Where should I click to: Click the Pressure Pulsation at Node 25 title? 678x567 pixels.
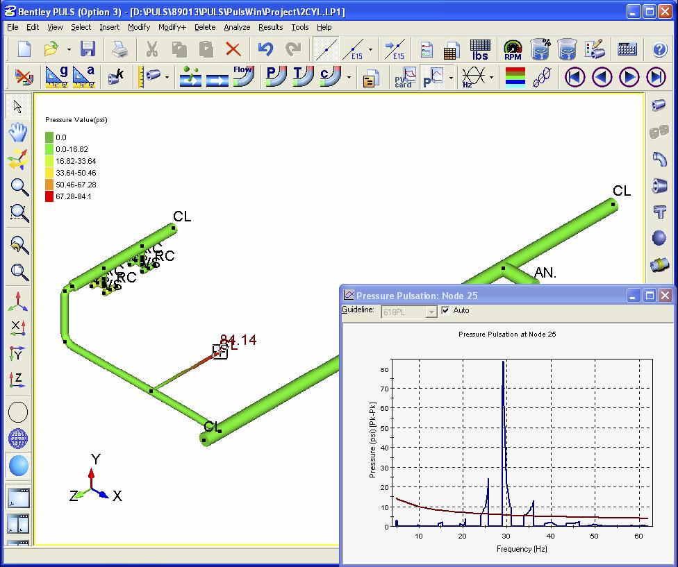507,335
